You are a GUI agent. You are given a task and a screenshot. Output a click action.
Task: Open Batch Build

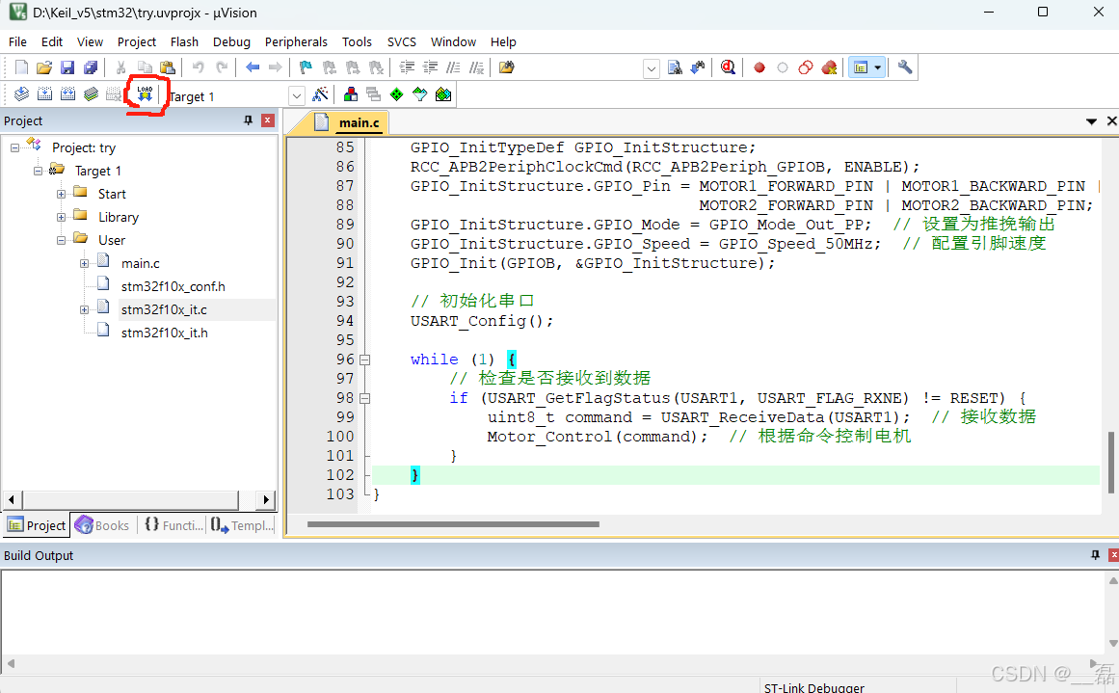[x=91, y=94]
